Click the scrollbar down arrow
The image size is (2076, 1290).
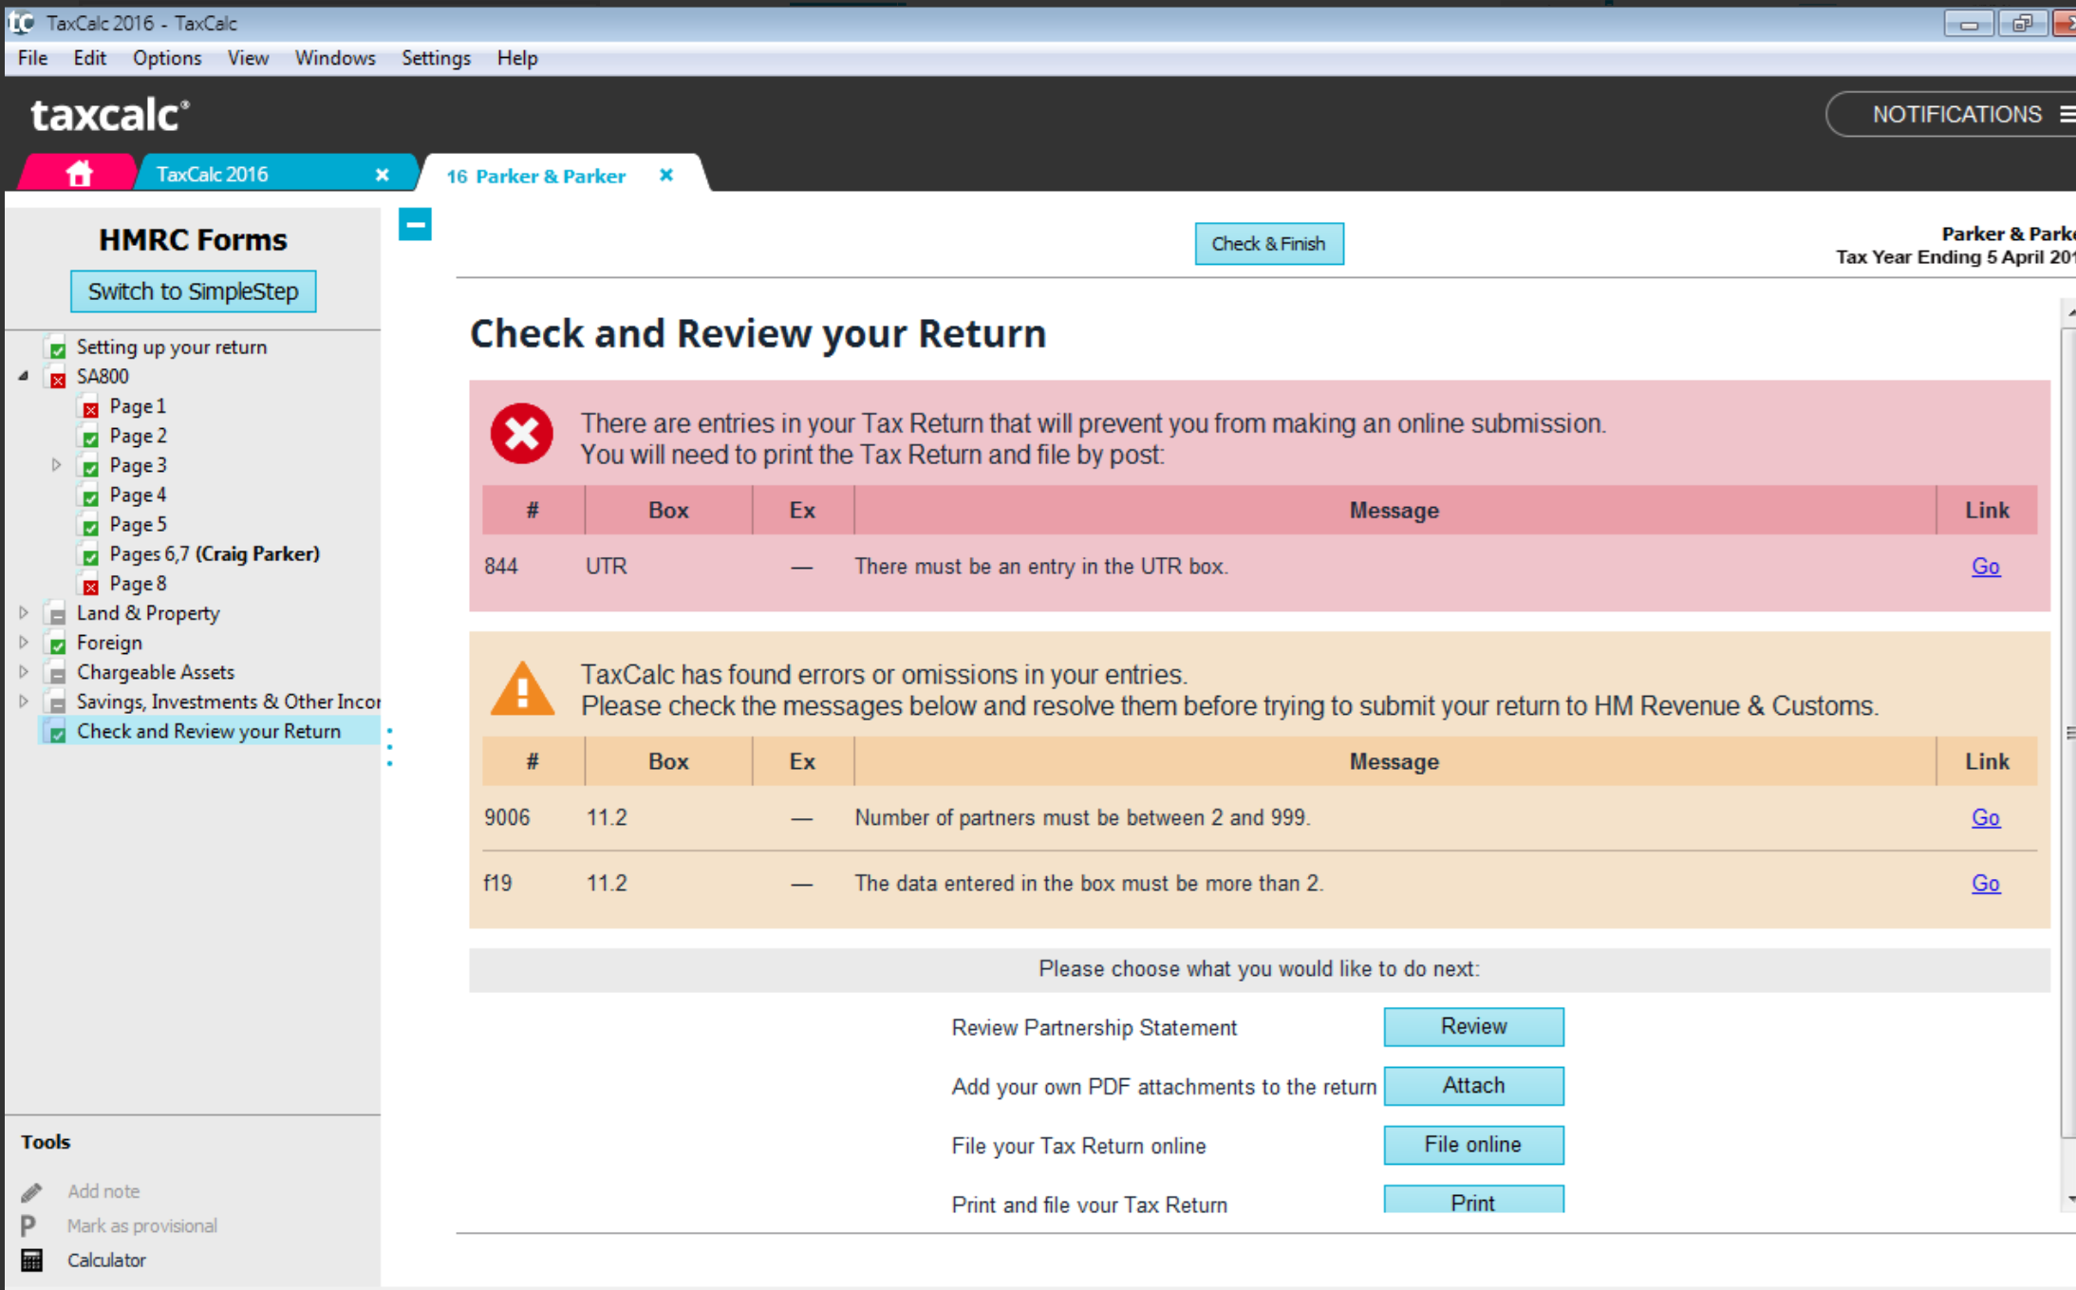coord(2069,1200)
